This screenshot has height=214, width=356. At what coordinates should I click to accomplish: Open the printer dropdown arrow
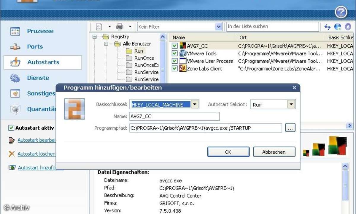[130, 27]
